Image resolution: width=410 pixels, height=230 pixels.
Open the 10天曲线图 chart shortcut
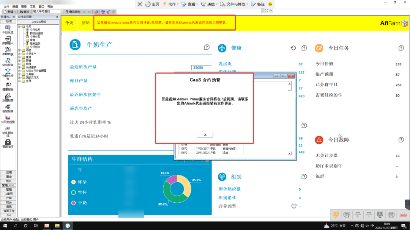pyautogui.click(x=8, y=120)
